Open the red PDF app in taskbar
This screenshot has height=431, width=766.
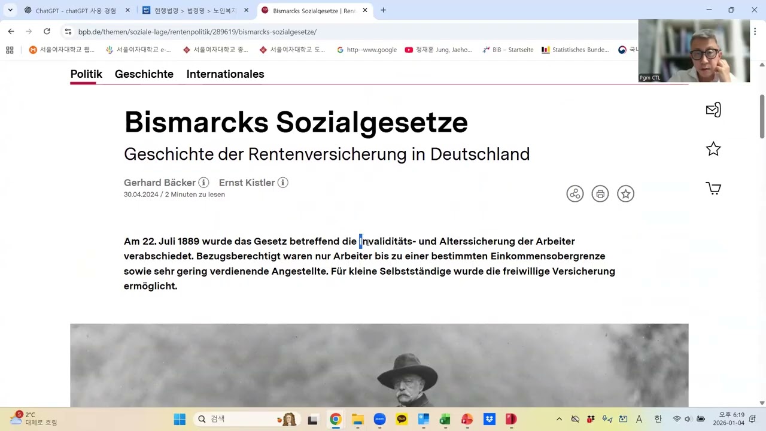tap(511, 419)
